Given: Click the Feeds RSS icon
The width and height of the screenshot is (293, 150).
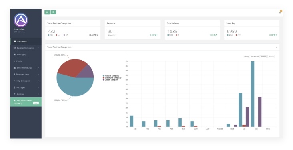Looking at the screenshot, I should tap(14, 61).
